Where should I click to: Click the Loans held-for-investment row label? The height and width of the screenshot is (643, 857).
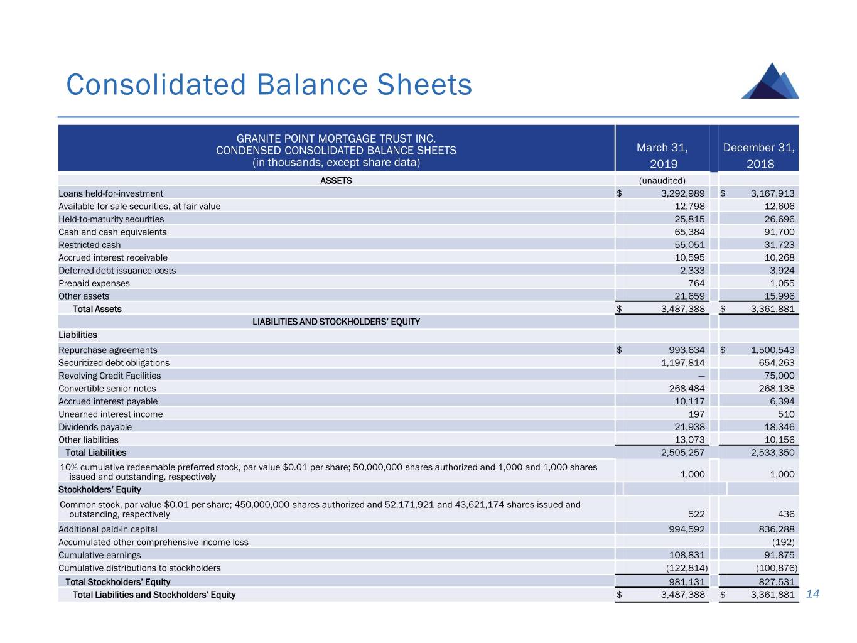click(110, 193)
